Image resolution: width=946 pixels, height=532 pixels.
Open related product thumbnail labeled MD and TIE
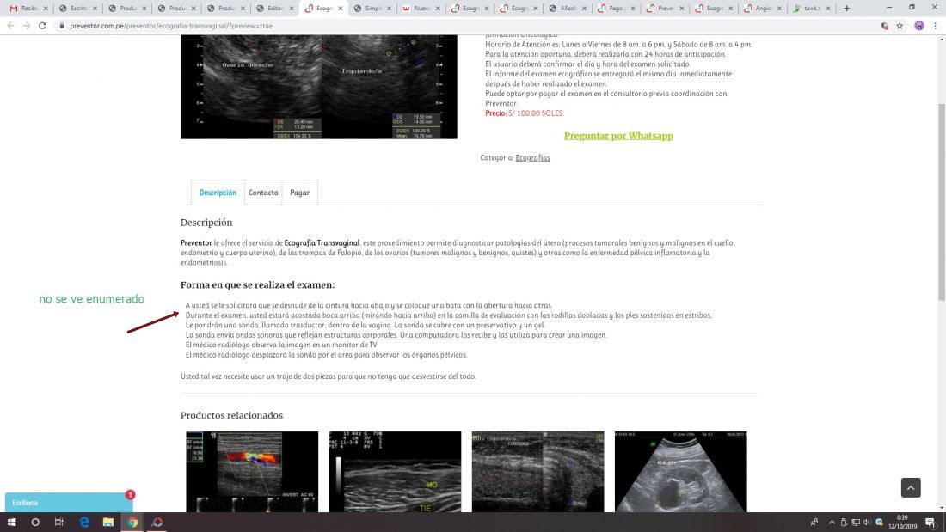point(396,472)
